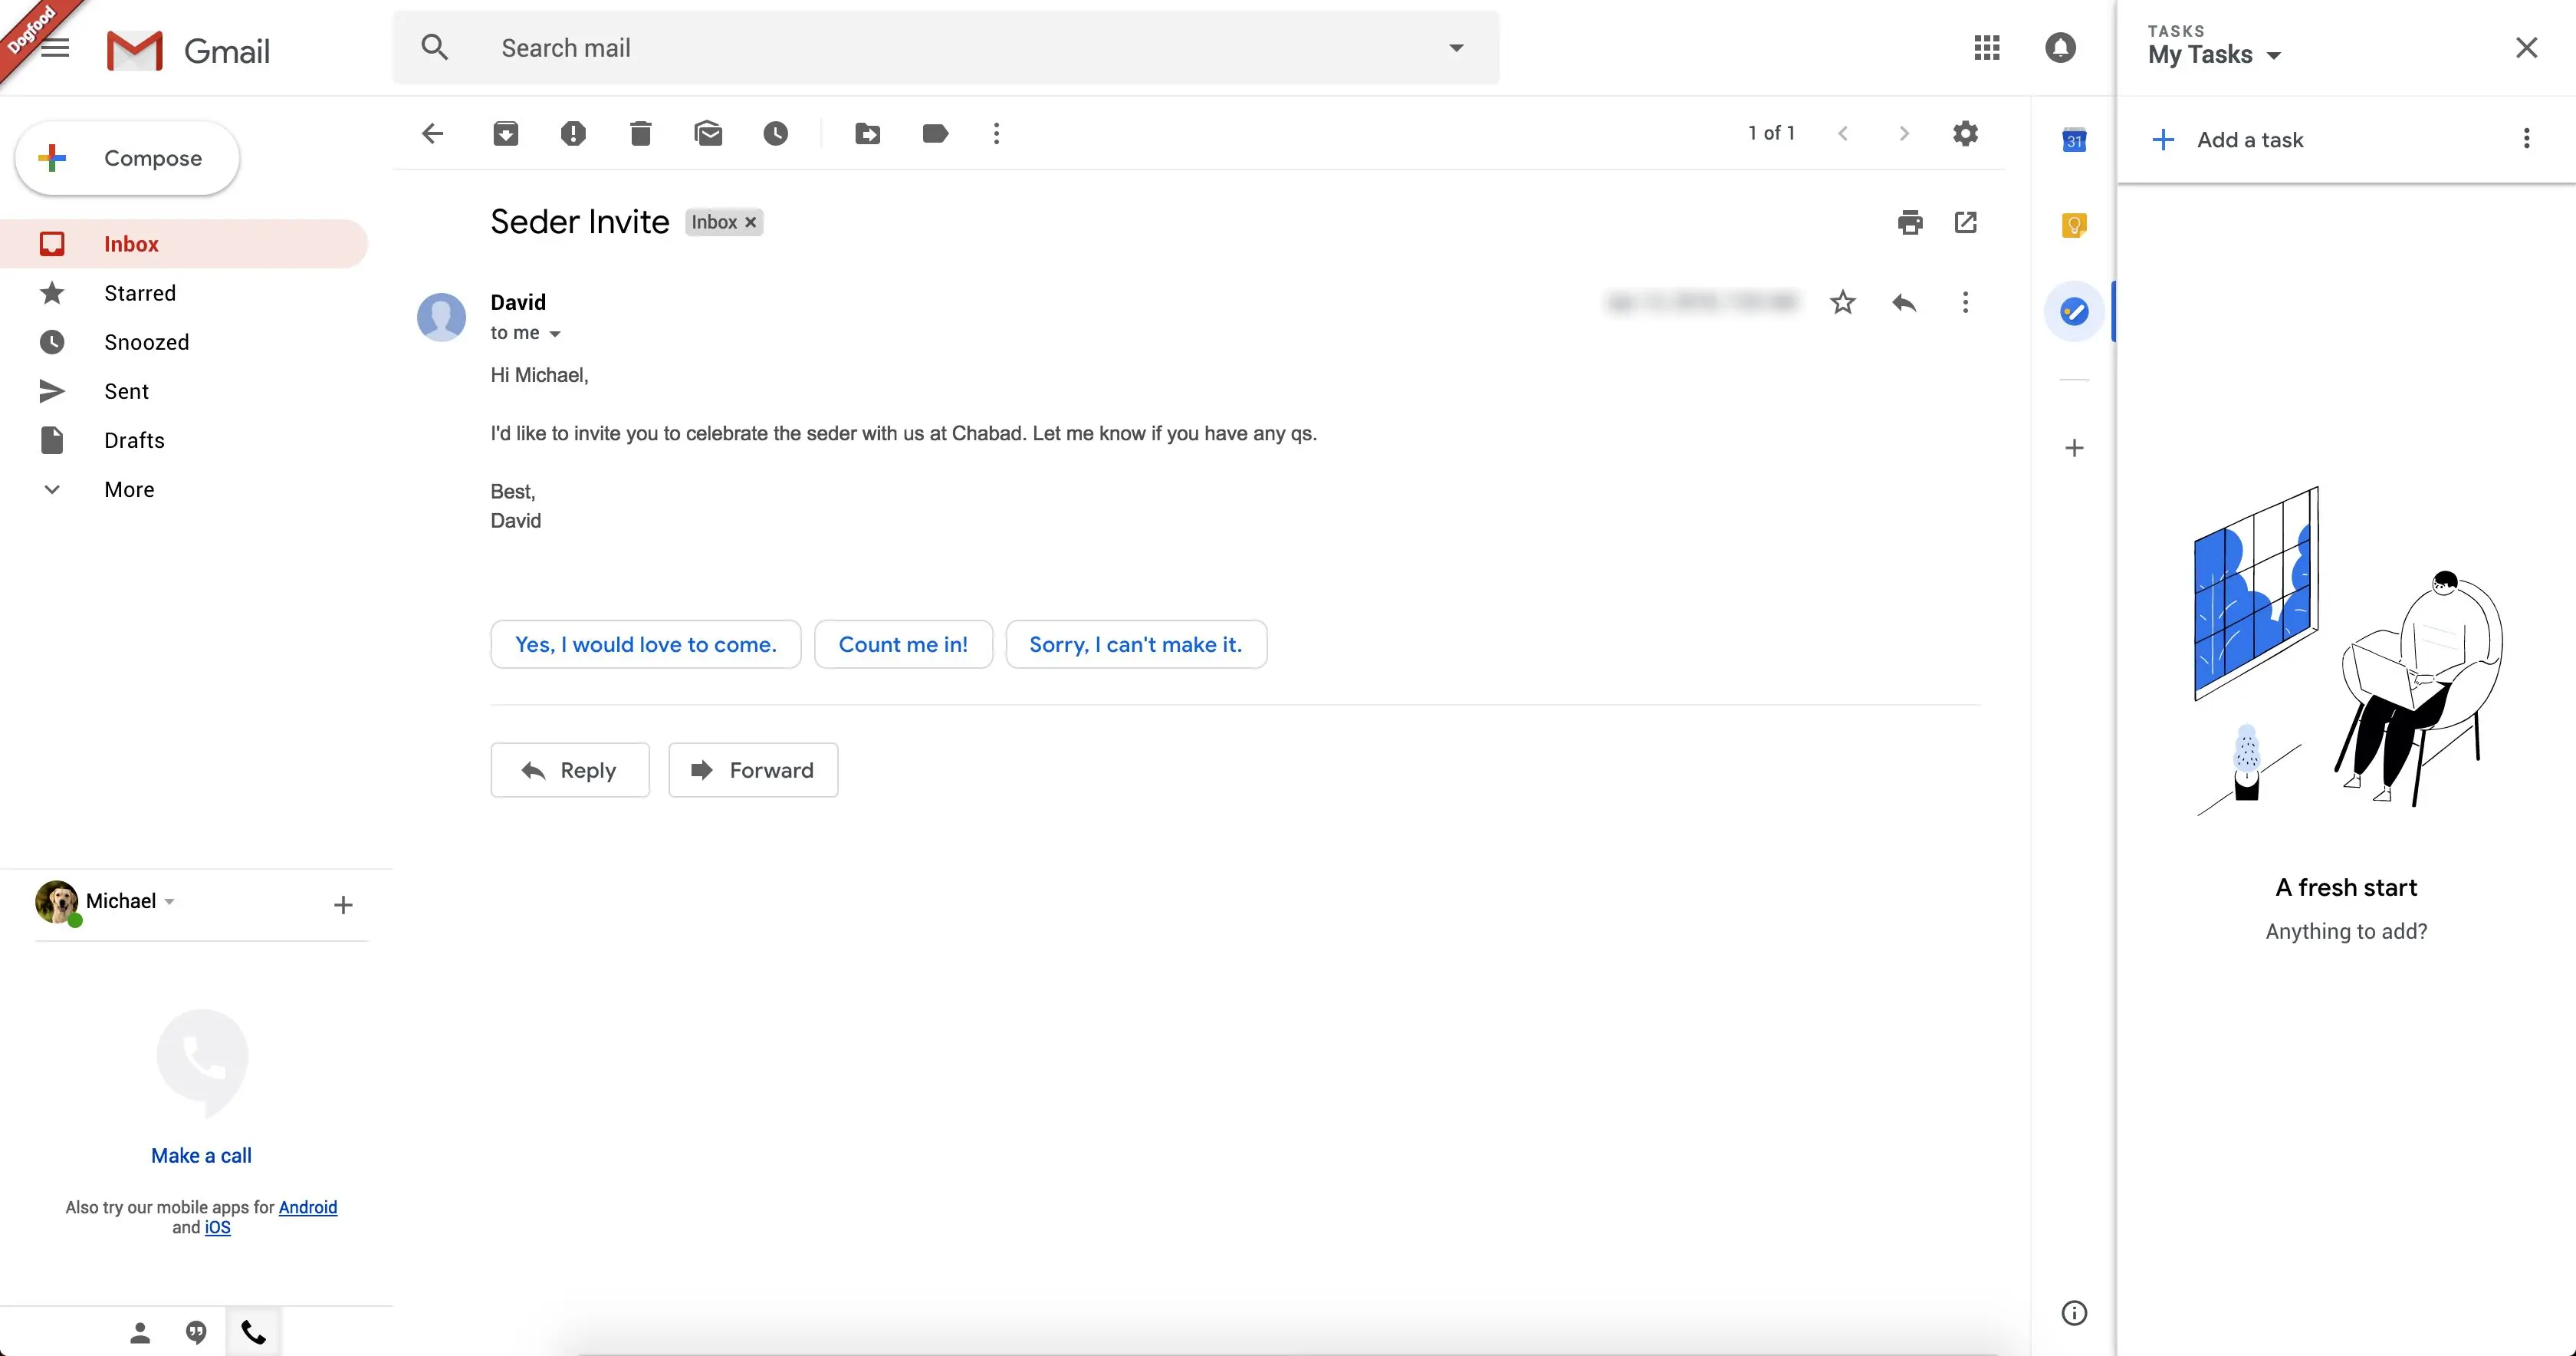Click the 'Count me in!' smart reply

pyautogui.click(x=903, y=644)
